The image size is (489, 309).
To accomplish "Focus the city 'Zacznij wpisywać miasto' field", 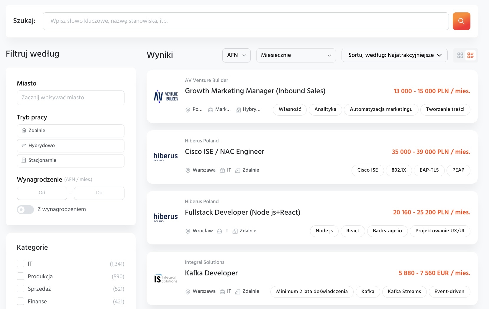I will 70,98.
